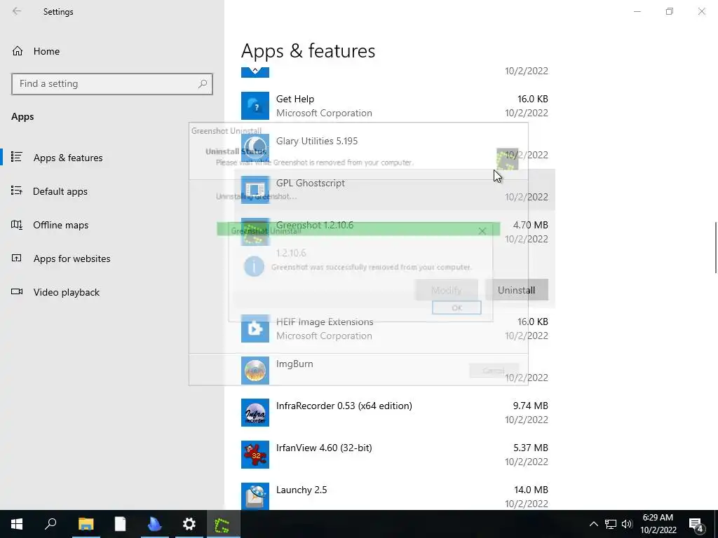The width and height of the screenshot is (718, 538).
Task: Switch to the Settings gear in the taskbar
Action: (x=189, y=524)
